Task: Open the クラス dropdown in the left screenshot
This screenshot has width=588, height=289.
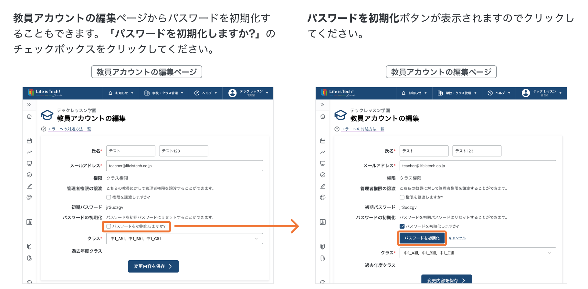Action: pos(184,239)
